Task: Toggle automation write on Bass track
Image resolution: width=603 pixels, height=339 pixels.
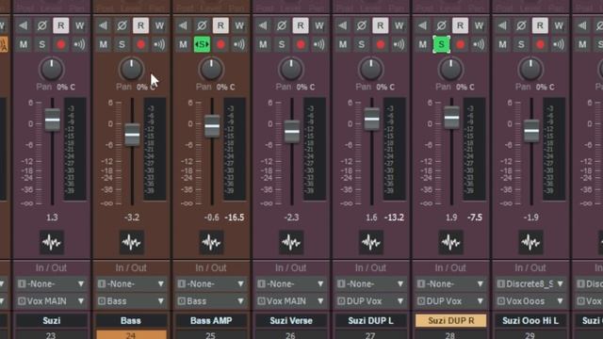Action: [x=159, y=25]
